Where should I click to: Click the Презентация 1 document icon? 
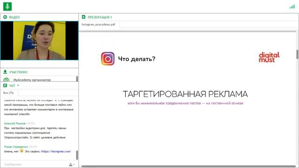(84, 17)
